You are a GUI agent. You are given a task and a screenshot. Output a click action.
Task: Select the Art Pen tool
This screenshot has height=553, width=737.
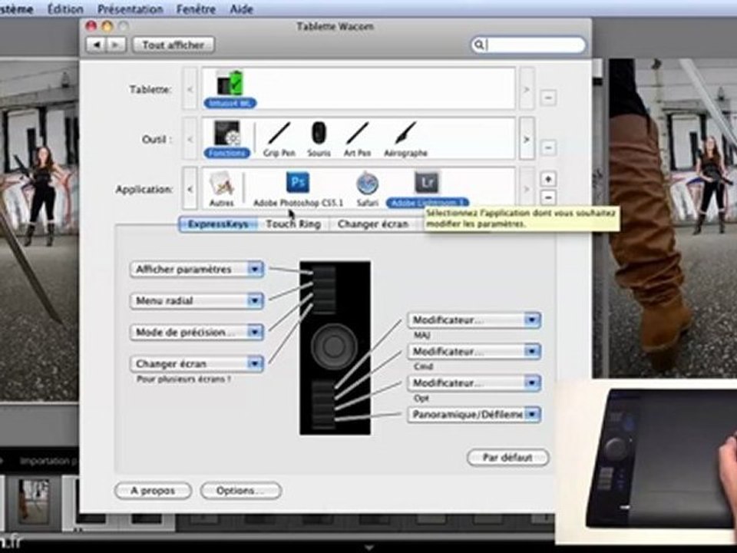(357, 139)
